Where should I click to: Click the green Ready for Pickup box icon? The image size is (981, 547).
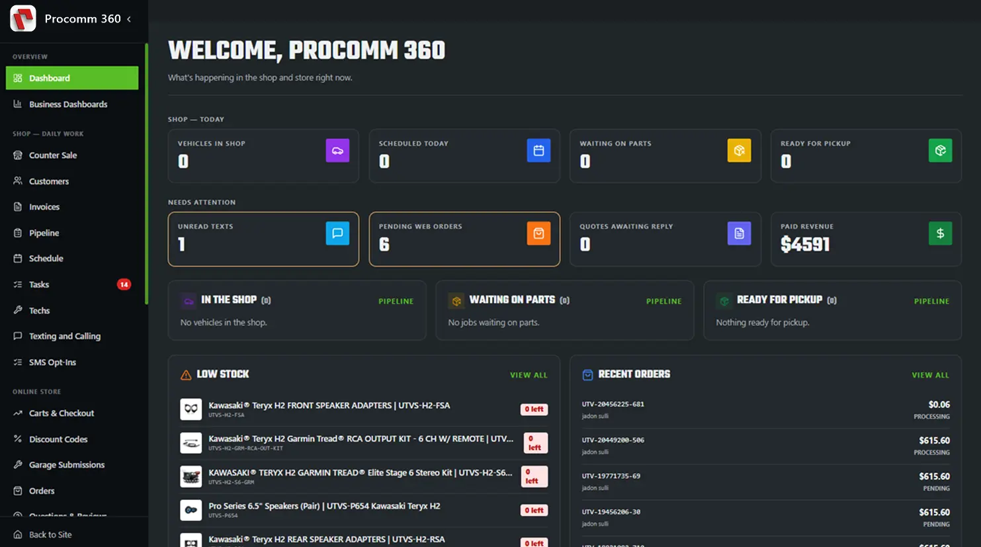pyautogui.click(x=940, y=151)
